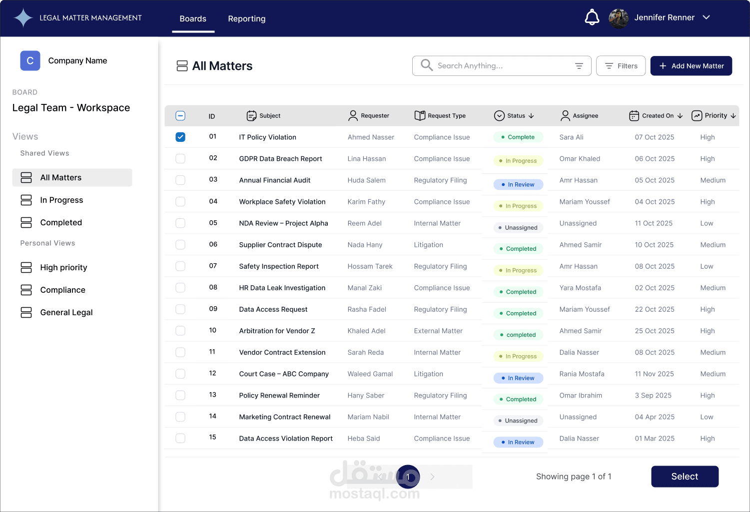Click the board icon next to All Matters heading
750x512 pixels.
182,65
